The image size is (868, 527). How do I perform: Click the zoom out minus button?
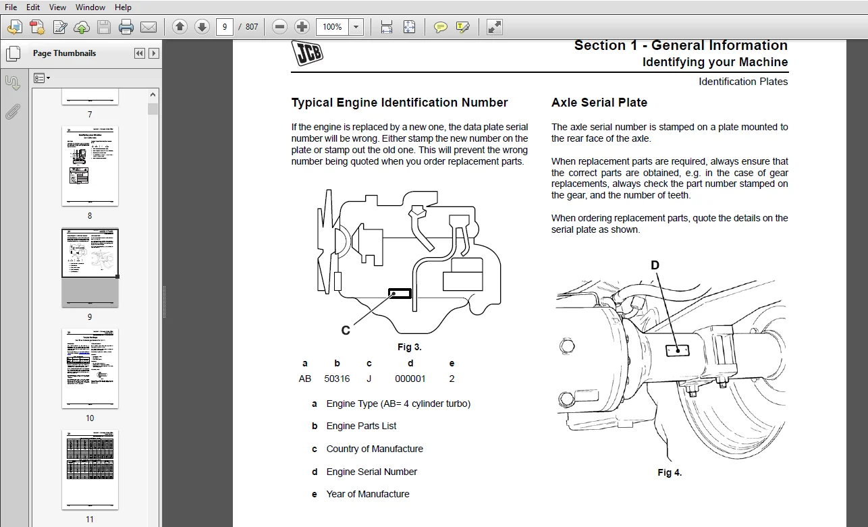[x=280, y=27]
